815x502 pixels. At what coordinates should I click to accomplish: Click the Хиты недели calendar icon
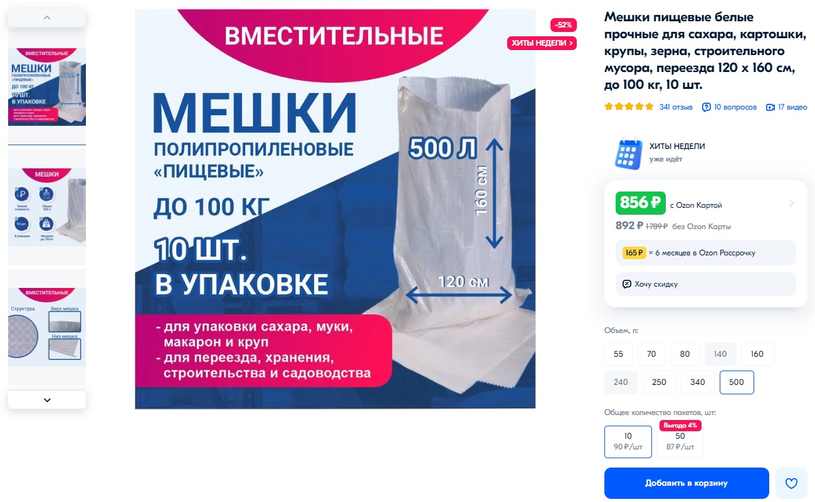(629, 153)
